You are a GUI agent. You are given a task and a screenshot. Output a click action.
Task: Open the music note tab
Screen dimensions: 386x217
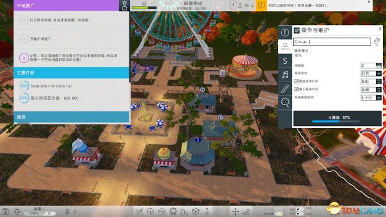point(285,75)
